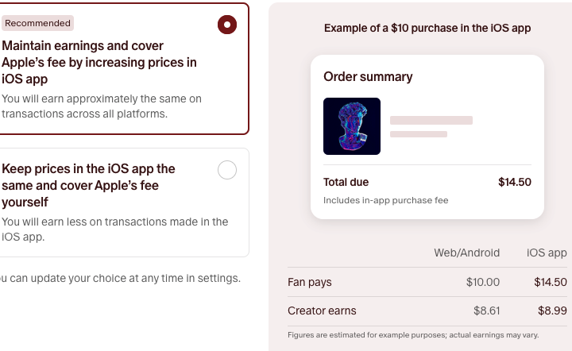Click the $8.61 Web/Android creator earnings

point(486,310)
